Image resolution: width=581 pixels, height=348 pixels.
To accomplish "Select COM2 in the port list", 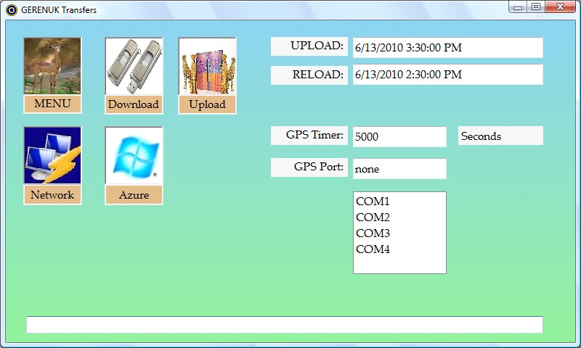I will pyautogui.click(x=373, y=217).
